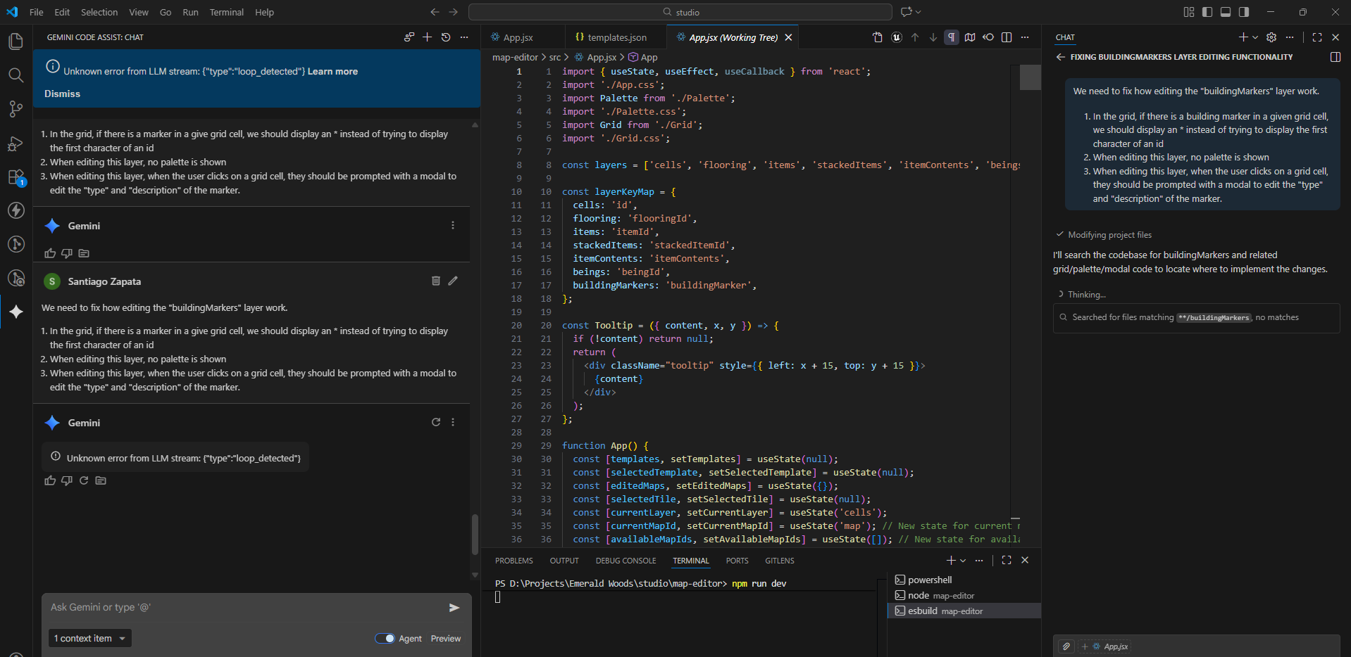Open the Source Control view

pyautogui.click(x=15, y=109)
